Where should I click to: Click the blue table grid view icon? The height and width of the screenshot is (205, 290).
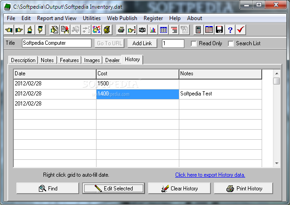(x=163, y=30)
